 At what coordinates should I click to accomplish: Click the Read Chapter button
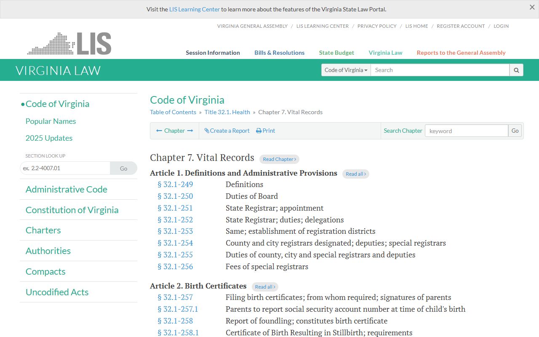(x=279, y=159)
